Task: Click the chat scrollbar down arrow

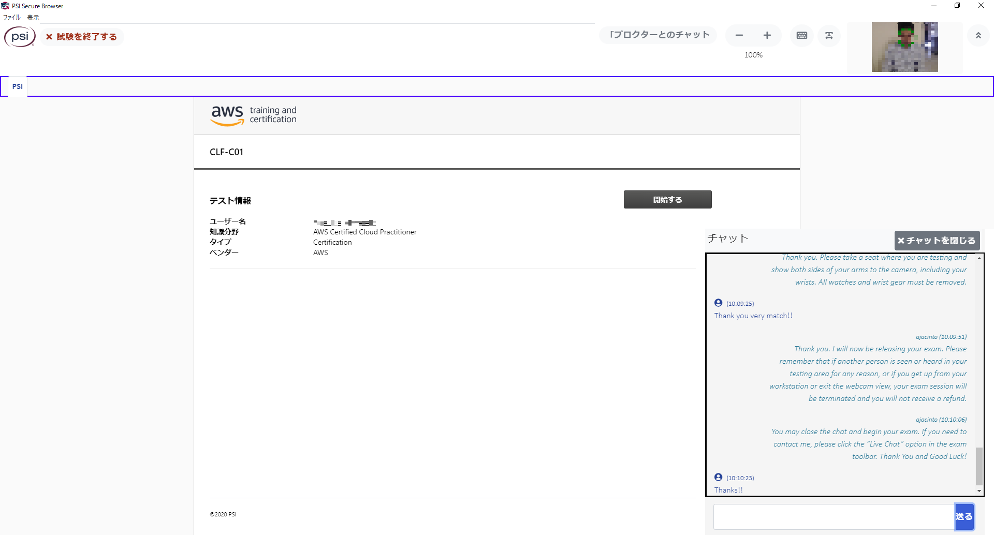Action: 979,491
